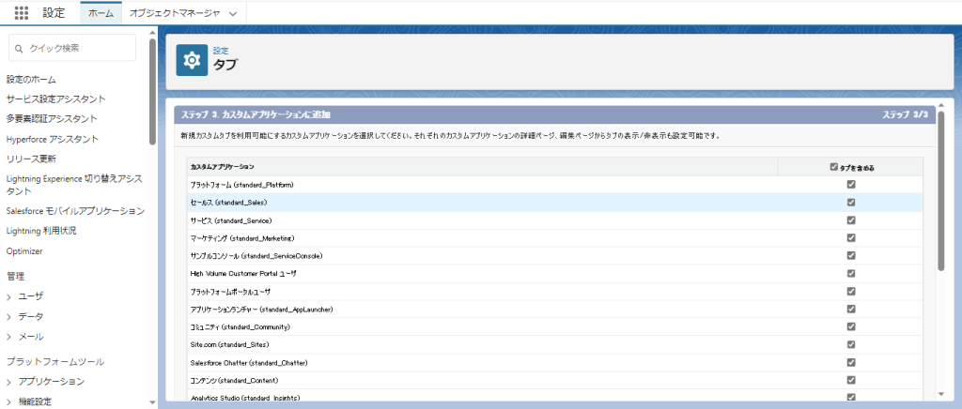Uncheck the Salesforce Chatter checkbox
The image size is (962, 409).
pos(851,362)
